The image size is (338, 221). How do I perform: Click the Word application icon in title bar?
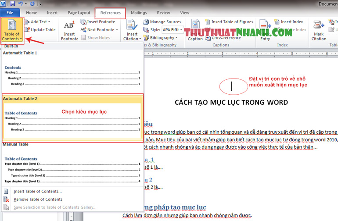click(x=3, y=4)
